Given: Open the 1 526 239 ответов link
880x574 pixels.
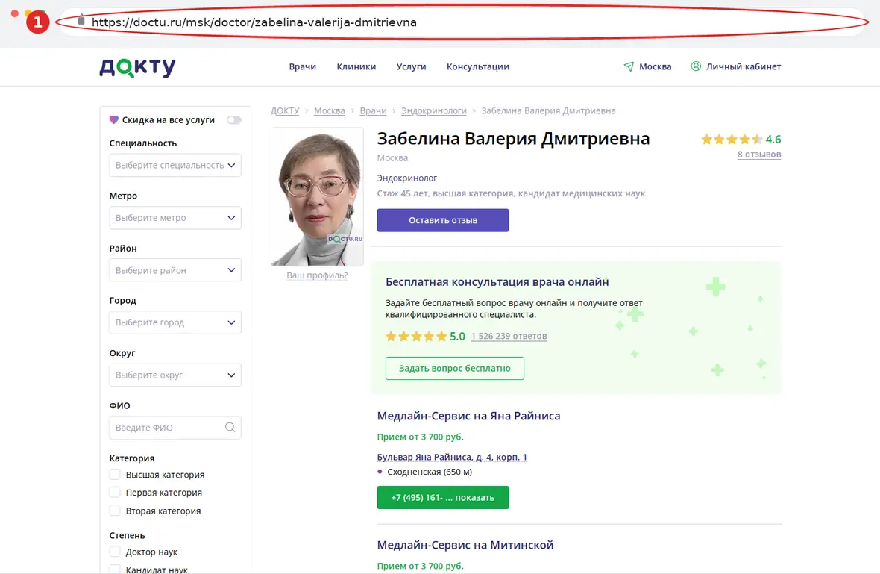Looking at the screenshot, I should tap(509, 337).
